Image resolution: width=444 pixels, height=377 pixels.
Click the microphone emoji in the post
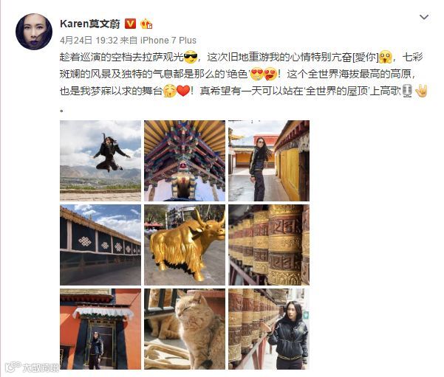coord(407,91)
